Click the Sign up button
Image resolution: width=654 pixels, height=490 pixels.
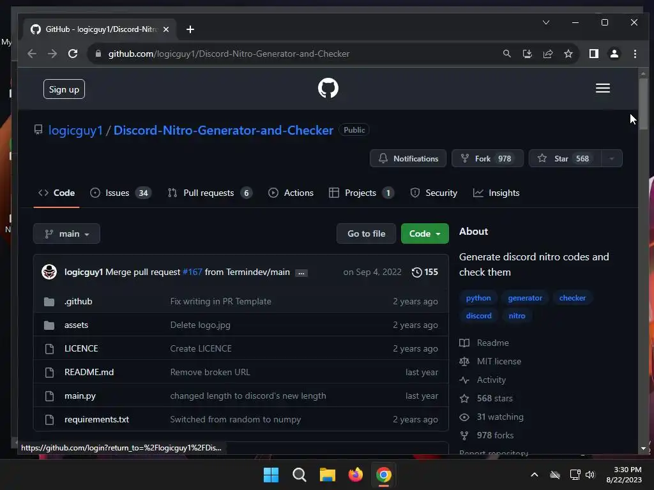click(64, 89)
